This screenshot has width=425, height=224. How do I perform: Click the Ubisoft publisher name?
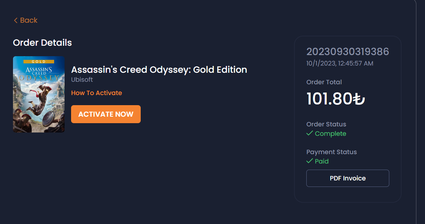[82, 80]
